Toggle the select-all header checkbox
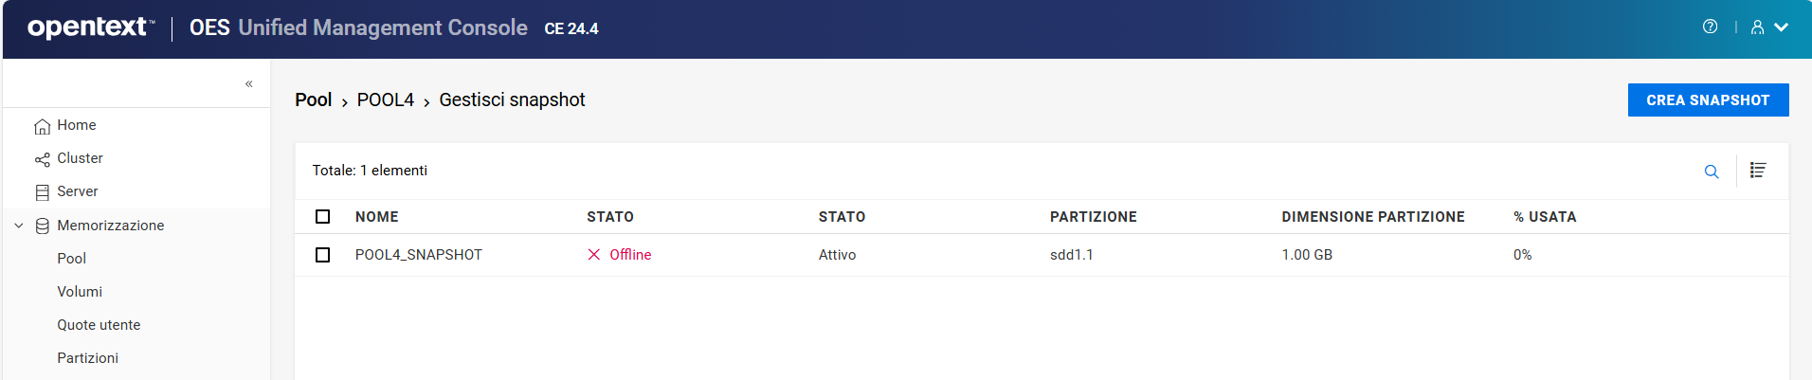 323,217
